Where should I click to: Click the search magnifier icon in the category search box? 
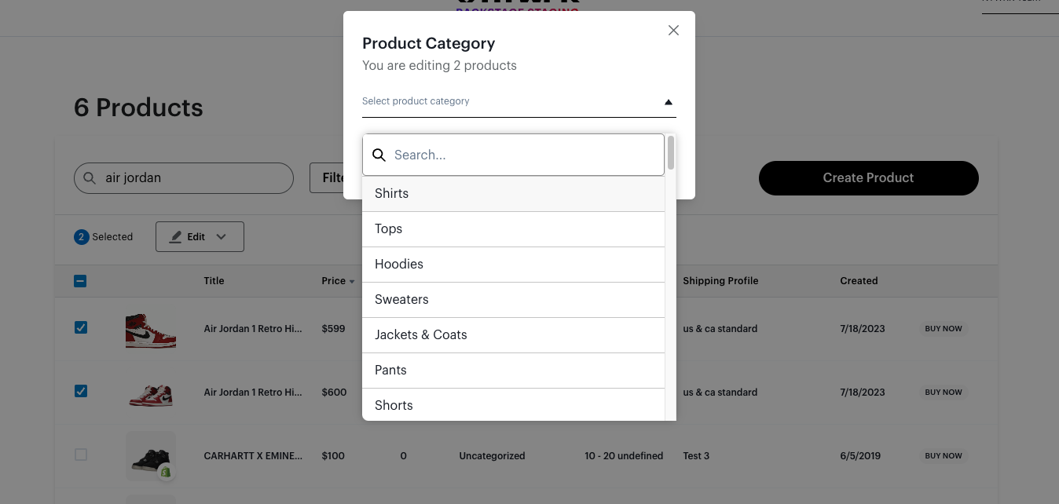[x=379, y=155]
